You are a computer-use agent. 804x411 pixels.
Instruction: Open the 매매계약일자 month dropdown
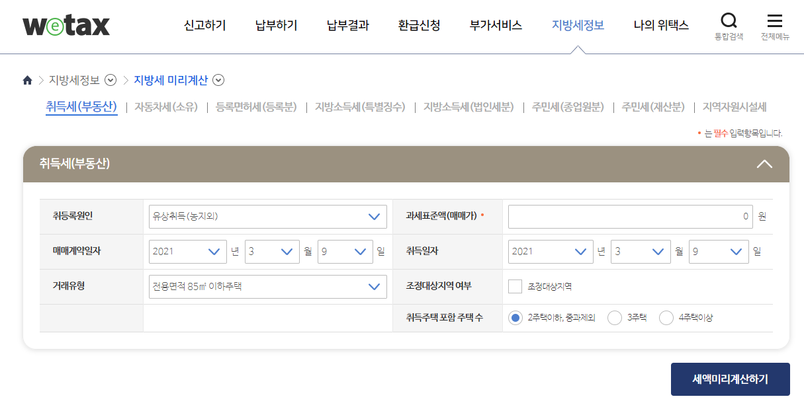pos(272,251)
